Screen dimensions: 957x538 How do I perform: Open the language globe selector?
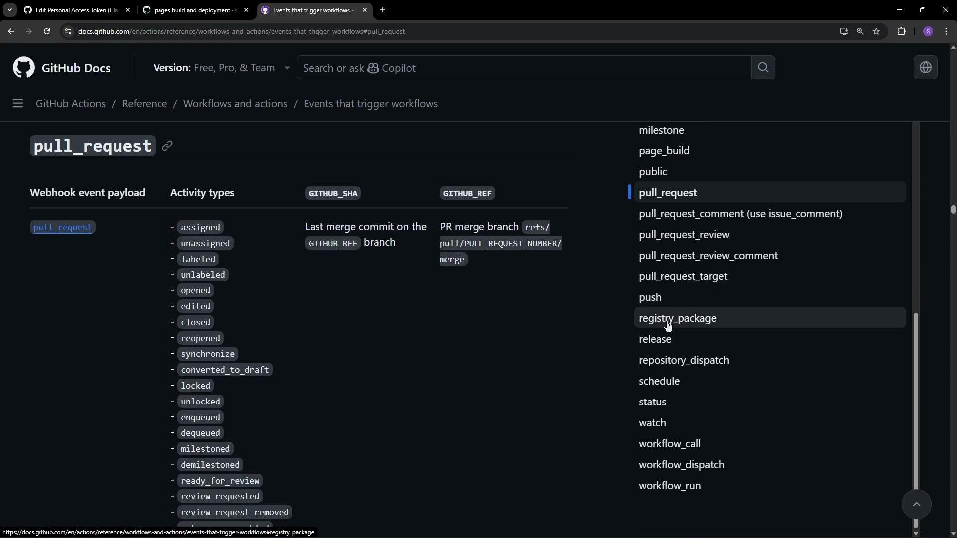click(926, 68)
